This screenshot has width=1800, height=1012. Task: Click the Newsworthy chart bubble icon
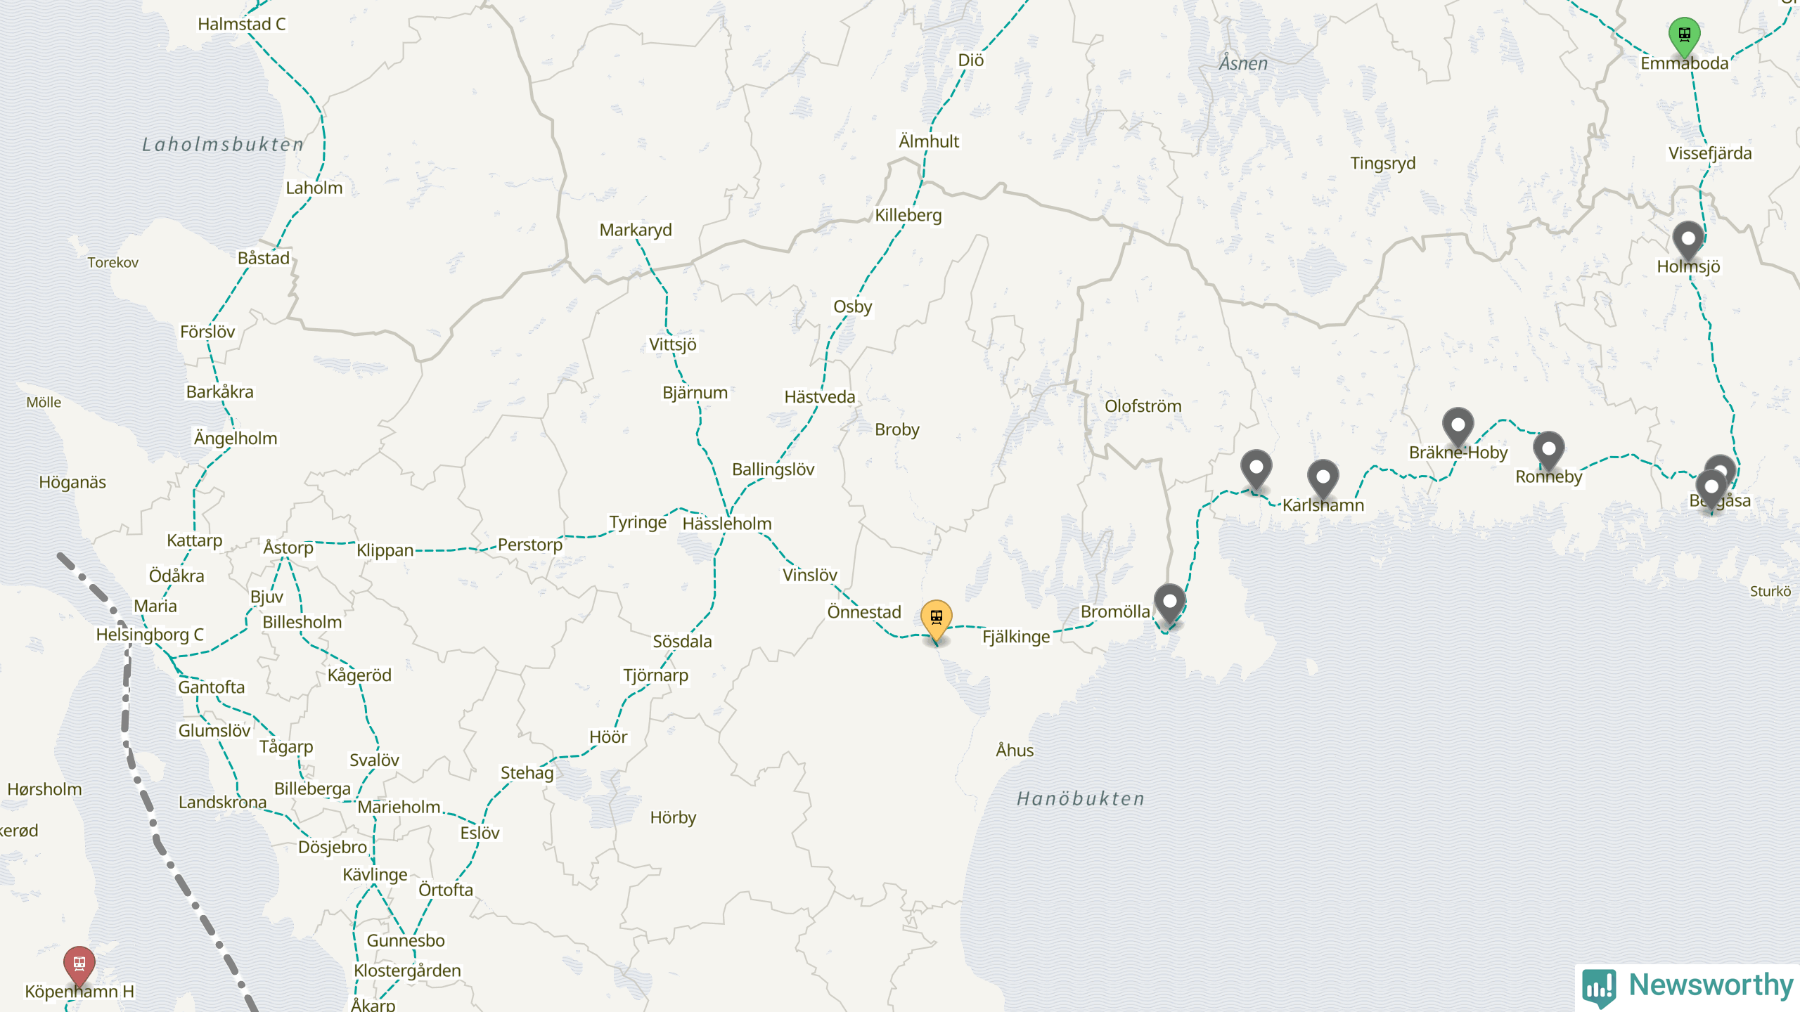pyautogui.click(x=1599, y=987)
